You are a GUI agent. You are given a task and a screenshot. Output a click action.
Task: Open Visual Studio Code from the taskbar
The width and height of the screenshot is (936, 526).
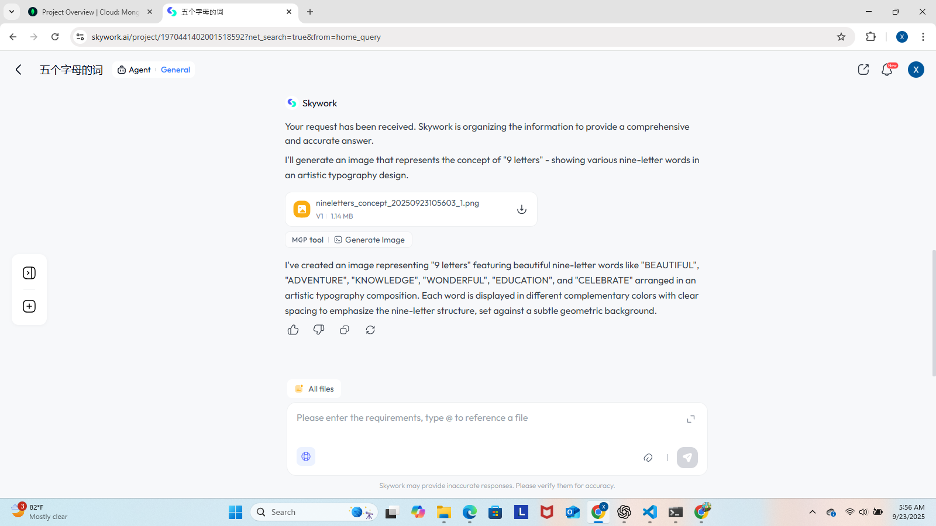(x=650, y=512)
